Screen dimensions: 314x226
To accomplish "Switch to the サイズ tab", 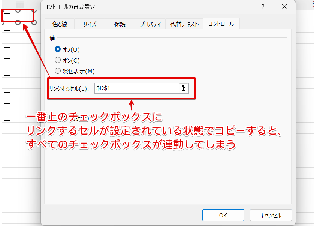I will [90, 24].
